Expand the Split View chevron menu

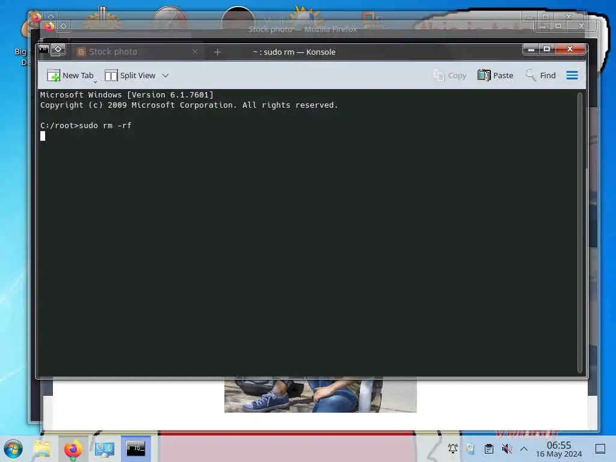pyautogui.click(x=165, y=75)
